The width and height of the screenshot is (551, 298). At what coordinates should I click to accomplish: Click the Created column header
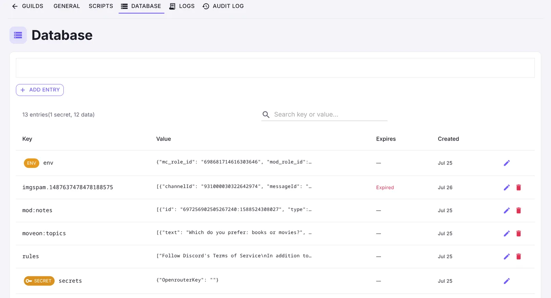pos(448,139)
